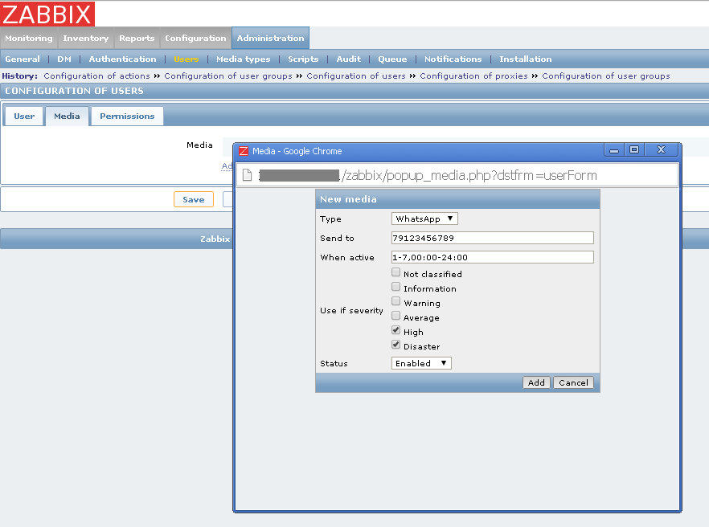Viewport: 709px width, 527px height.
Task: Switch to the User tab
Action: (24, 116)
